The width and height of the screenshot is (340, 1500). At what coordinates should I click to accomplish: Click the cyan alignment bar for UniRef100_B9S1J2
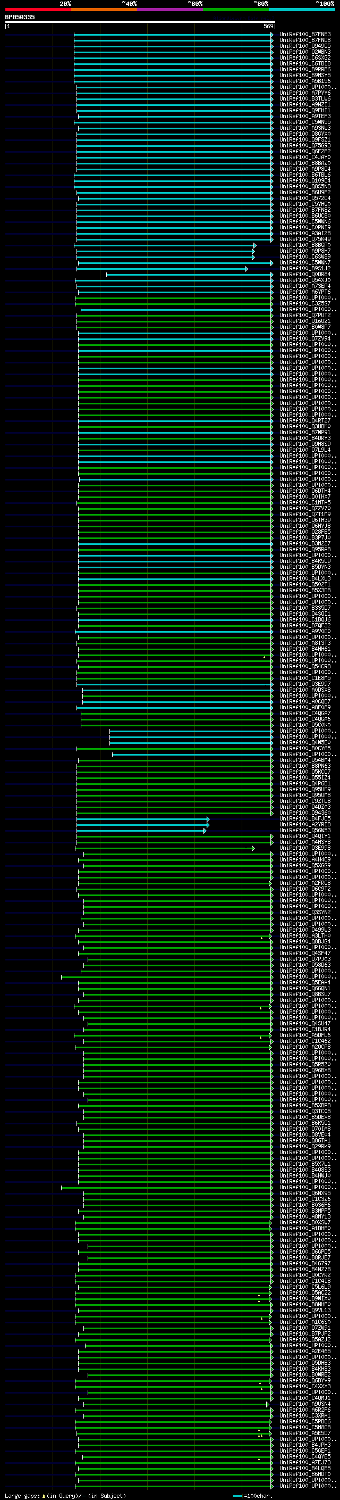click(162, 269)
